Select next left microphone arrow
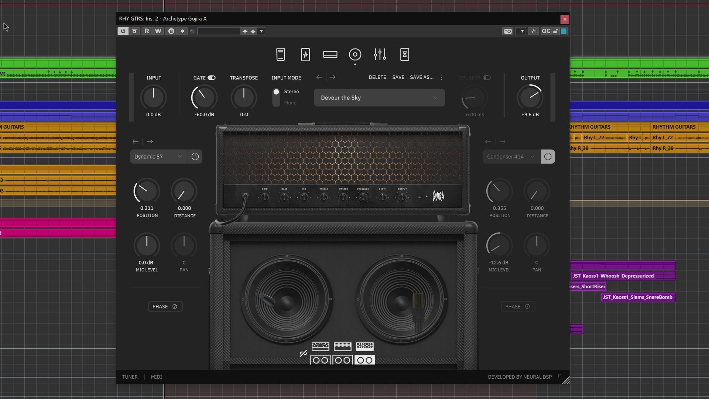Screen dimensions: 709x399 [150, 141]
